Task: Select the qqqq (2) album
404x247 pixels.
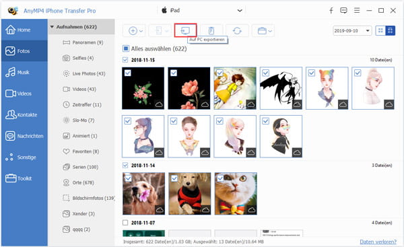Action: pos(81,230)
